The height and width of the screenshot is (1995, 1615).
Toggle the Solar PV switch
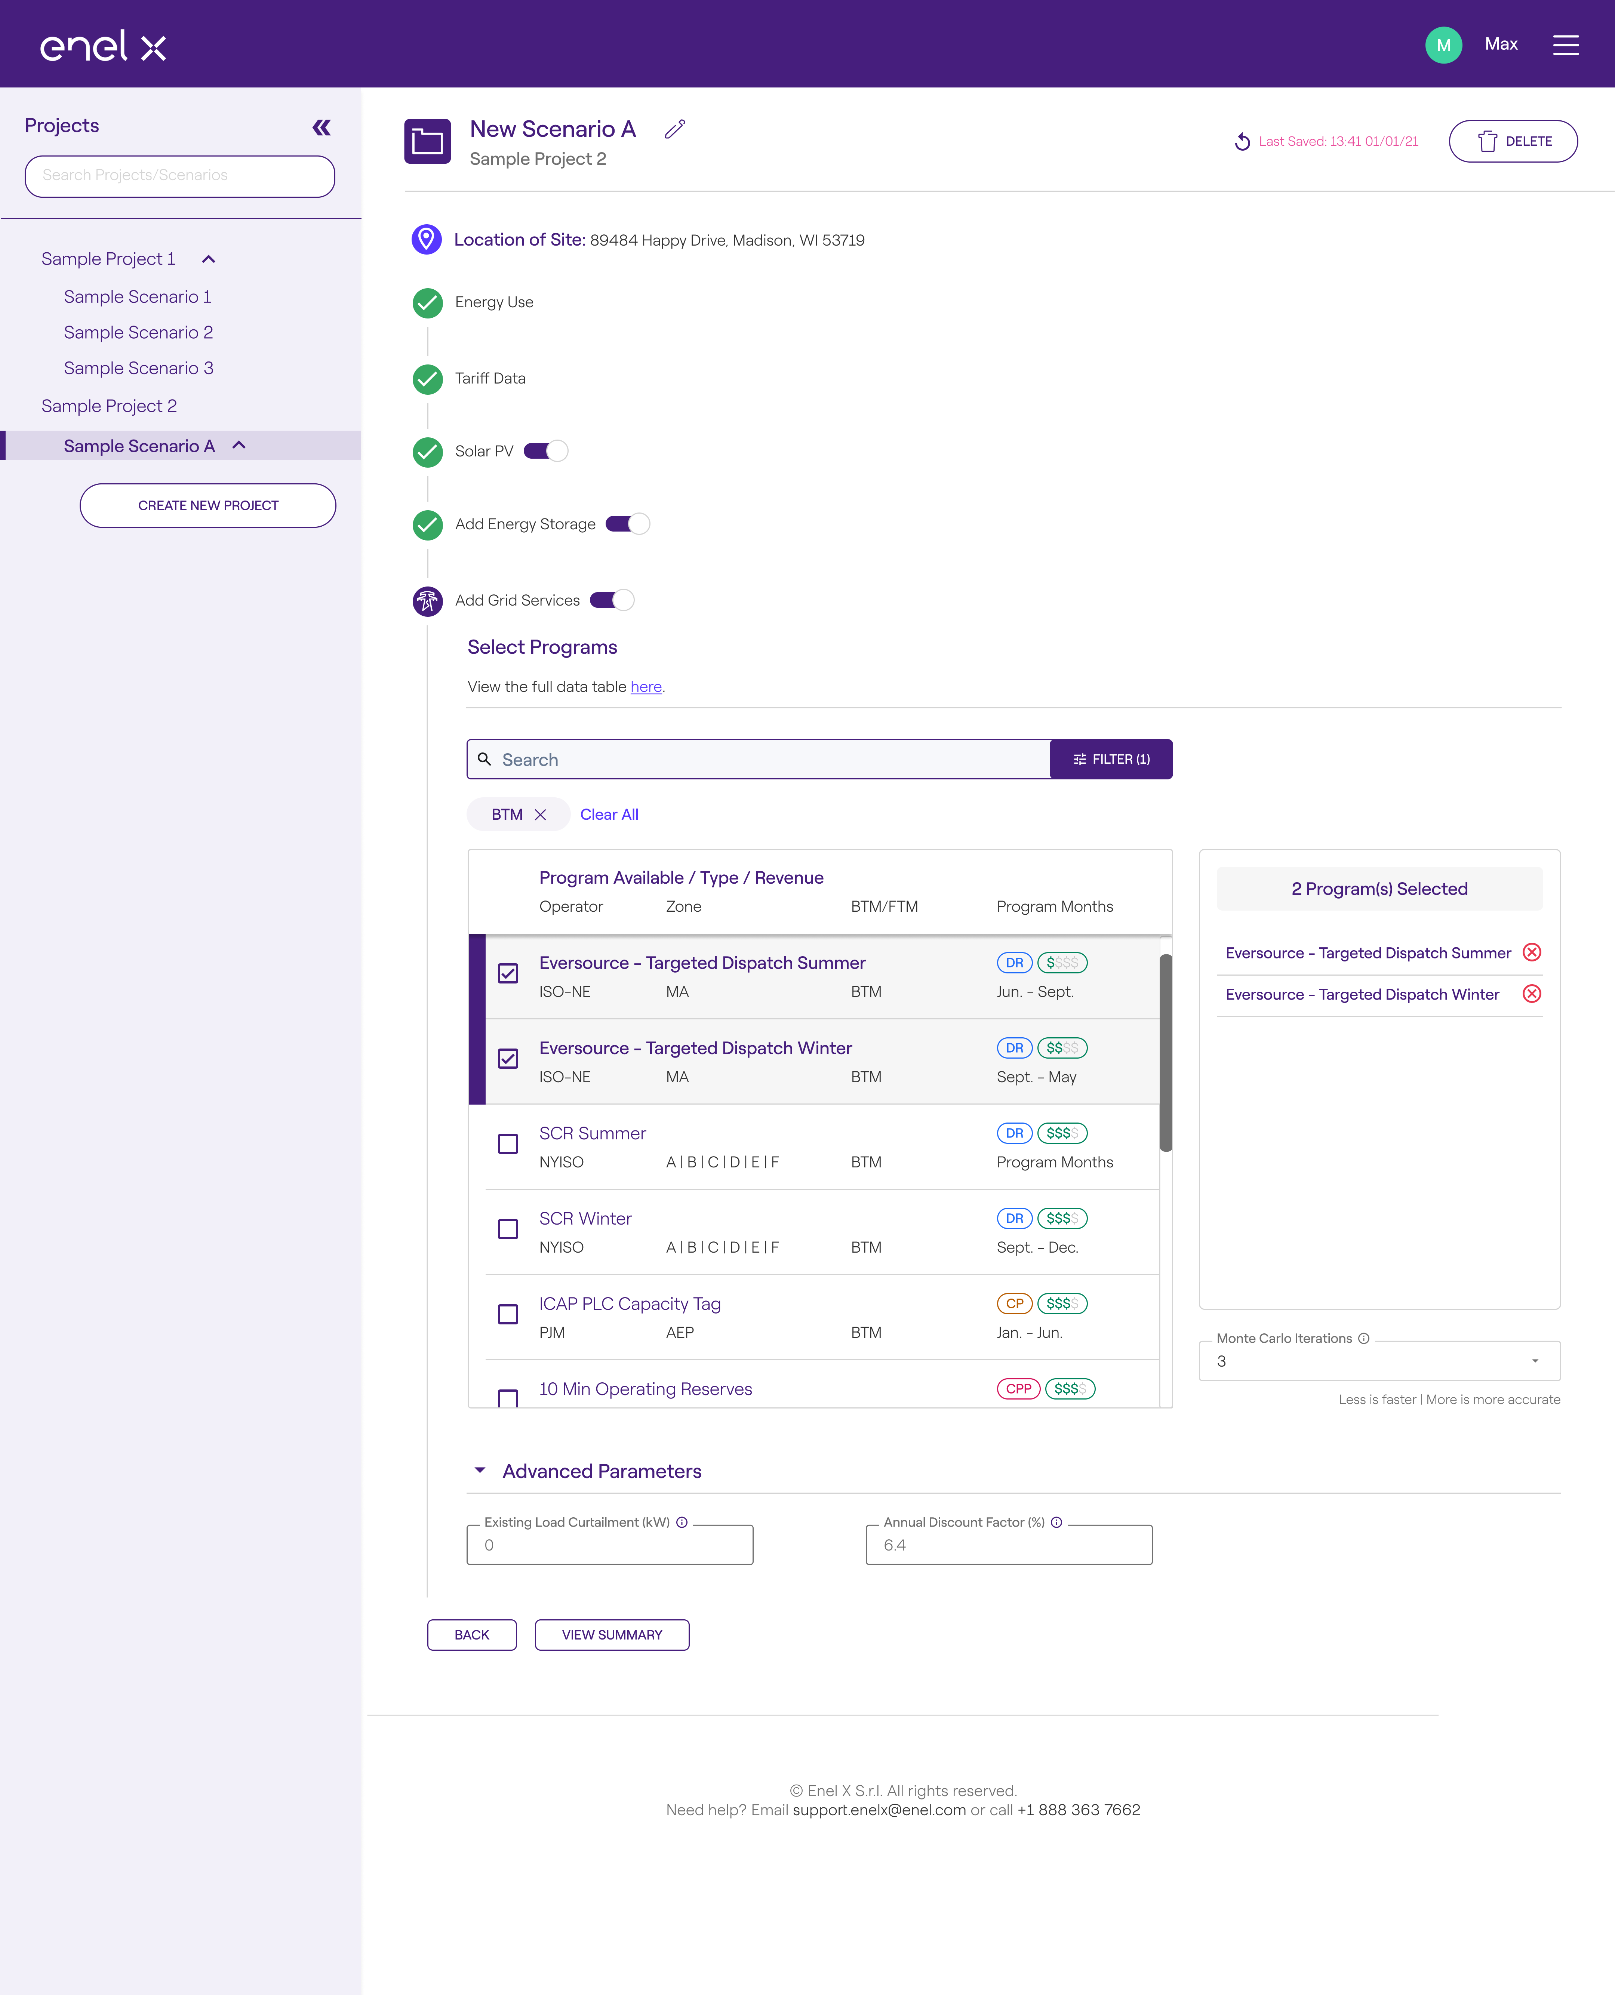546,451
